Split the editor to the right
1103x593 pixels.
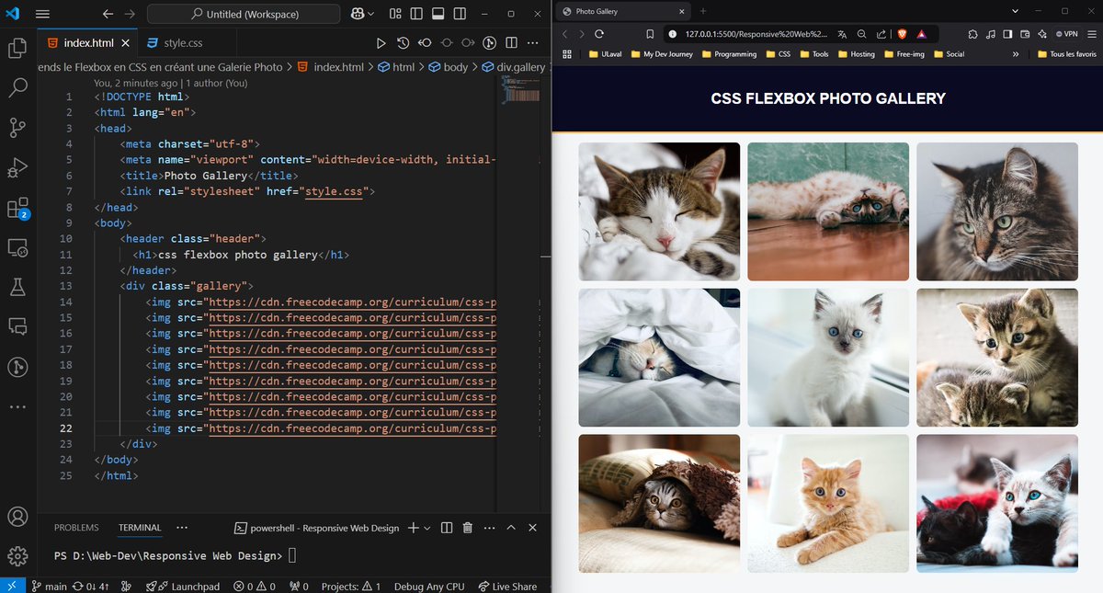pyautogui.click(x=511, y=43)
